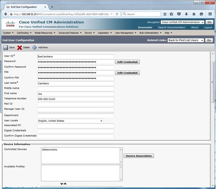216x189 pixels.
Task: Click the Save floppy disk icon
Action: pyautogui.click(x=6, y=48)
